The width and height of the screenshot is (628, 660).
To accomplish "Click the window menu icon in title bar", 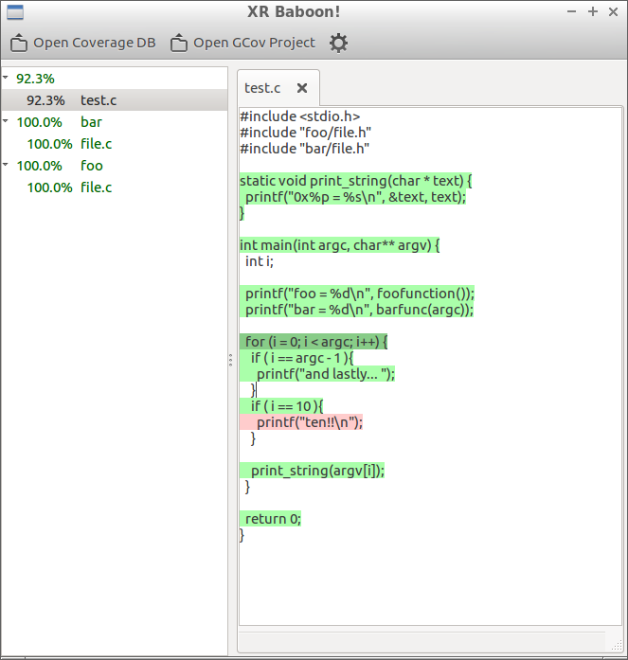I will click(x=15, y=12).
